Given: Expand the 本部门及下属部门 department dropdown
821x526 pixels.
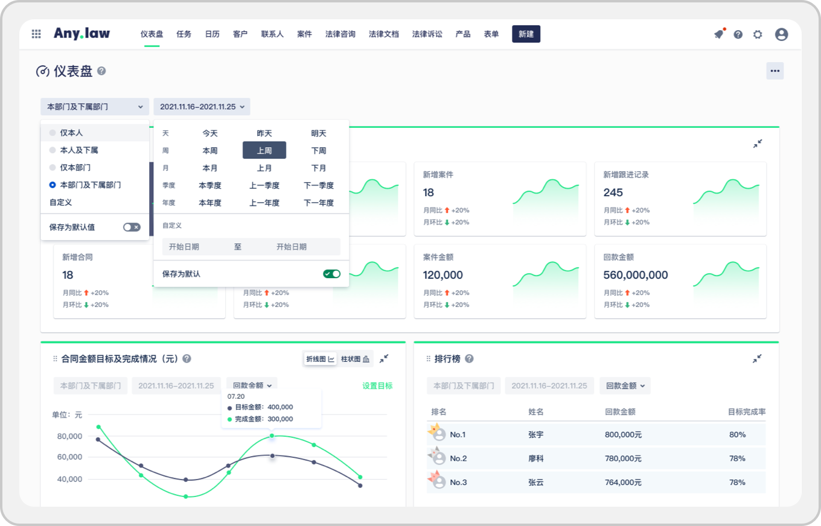Looking at the screenshot, I should [95, 107].
